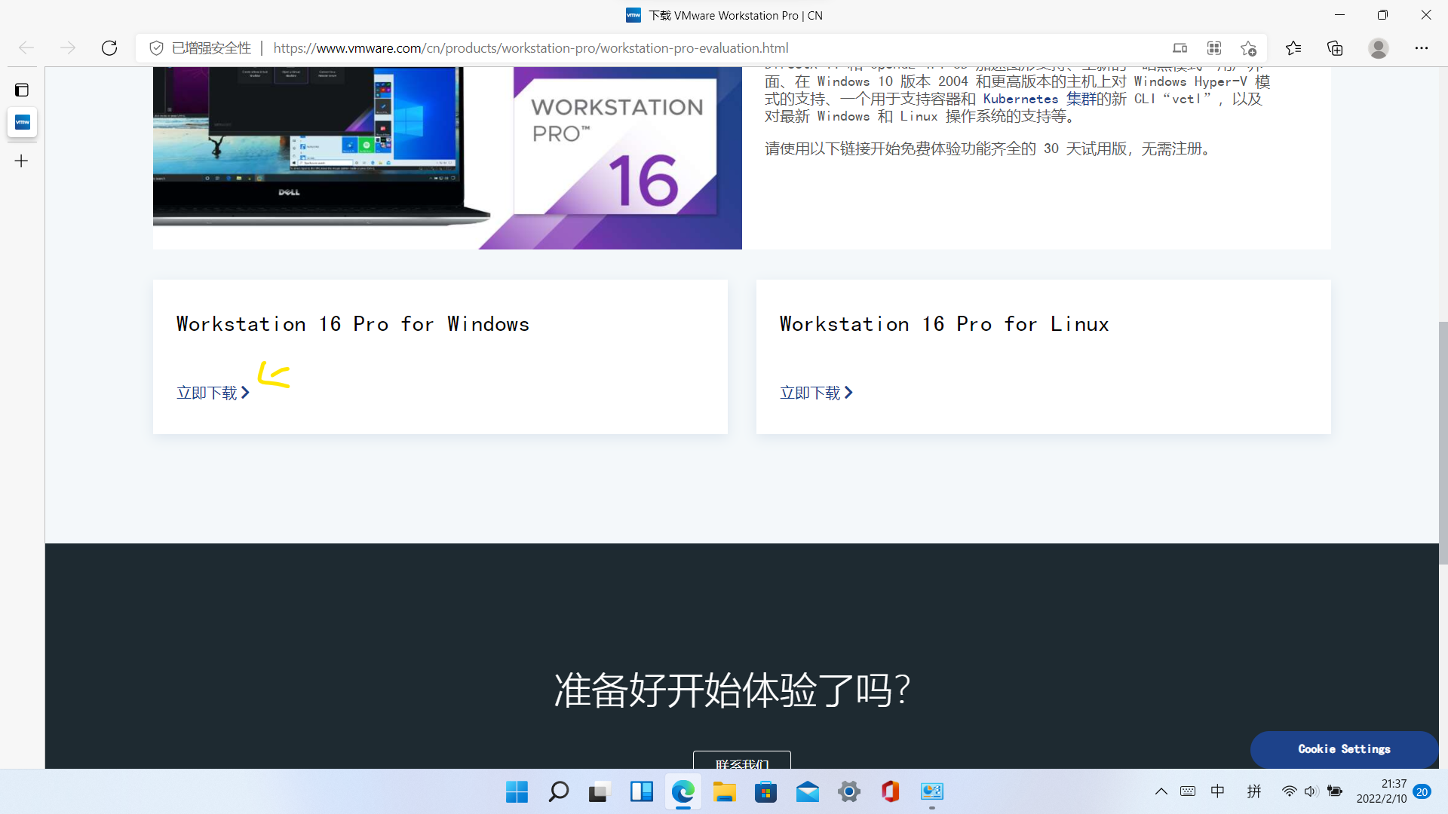Click the browser Back arrow
The height and width of the screenshot is (814, 1448).
pyautogui.click(x=26, y=48)
